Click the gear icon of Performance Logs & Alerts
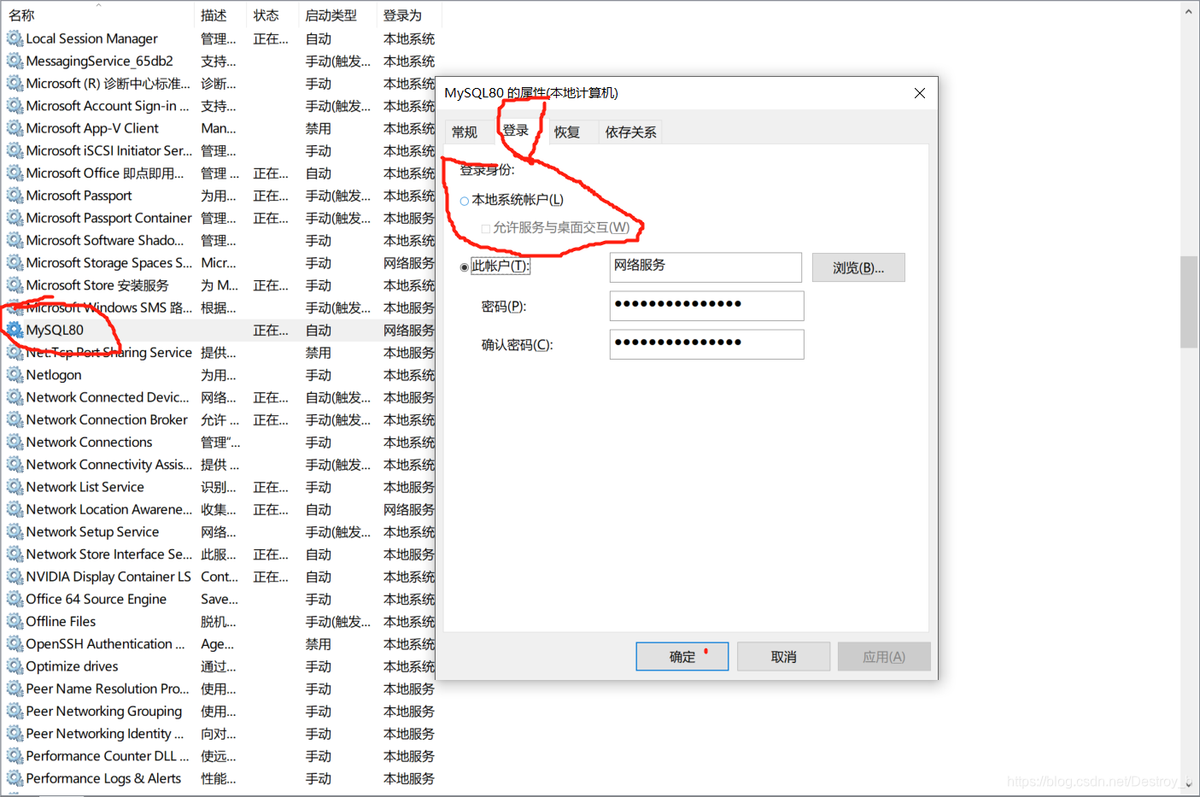Viewport: 1200px width, 797px height. 15,778
